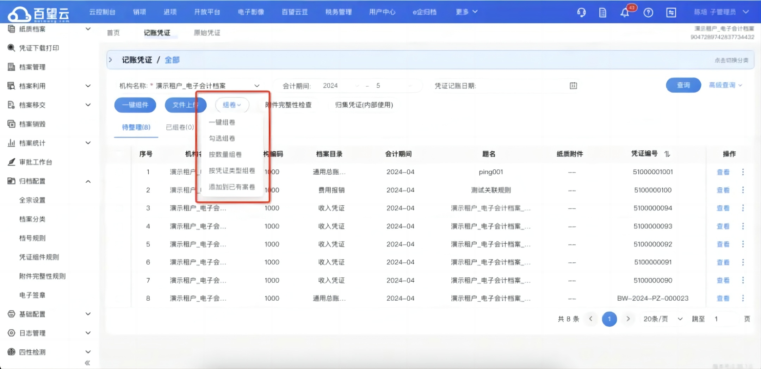The image size is (761, 369).
Task: Change 20条/页 page size
Action: [663, 319]
